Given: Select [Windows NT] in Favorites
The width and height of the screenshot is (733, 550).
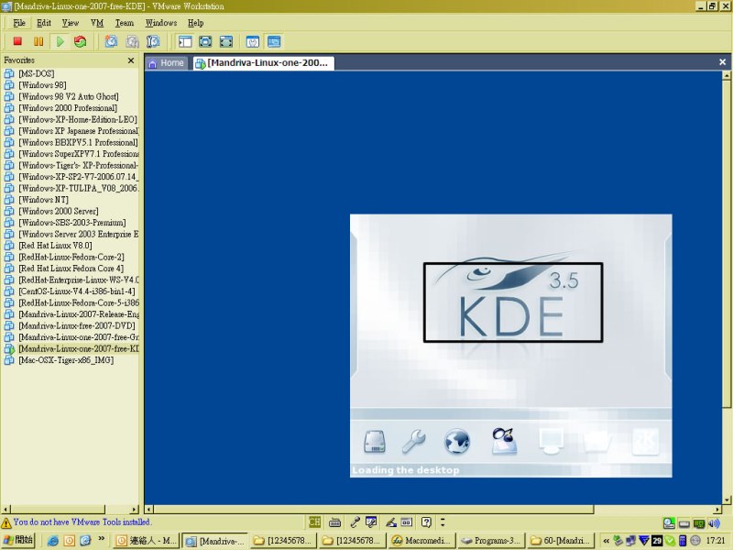Looking at the screenshot, I should (43, 200).
